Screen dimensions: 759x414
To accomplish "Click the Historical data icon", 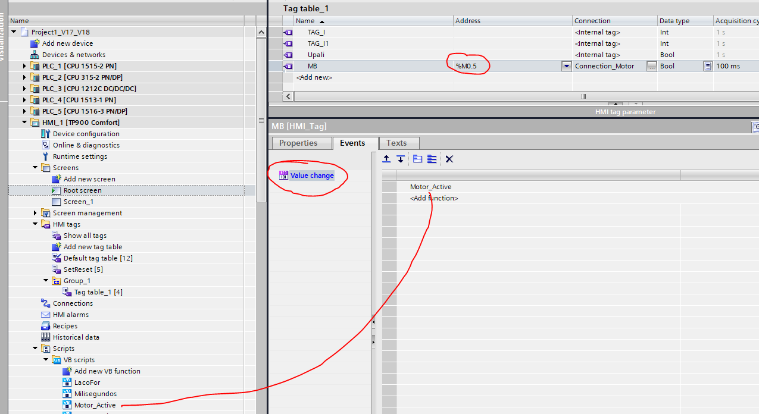I will (46, 337).
